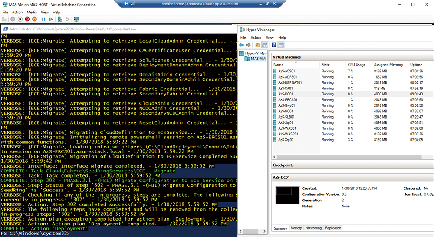The height and width of the screenshot is (237, 434).
Task: Click the red Shut Down toolbar icon
Action: [28, 20]
